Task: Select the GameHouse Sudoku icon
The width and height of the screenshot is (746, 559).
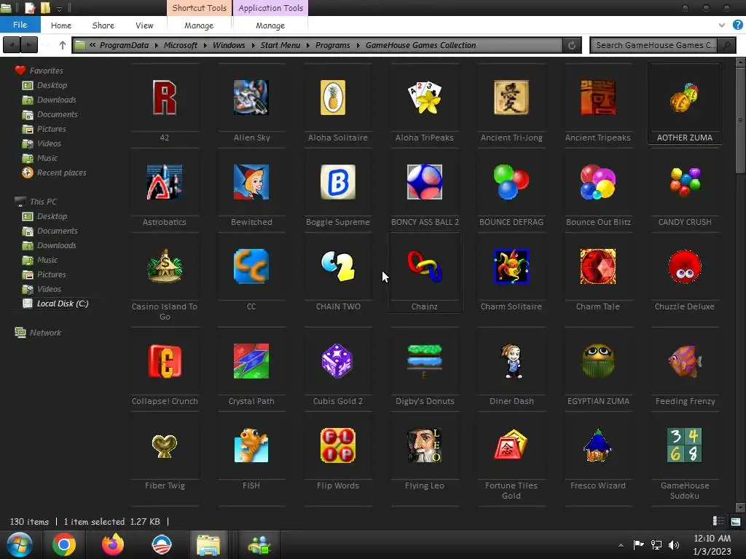Action: click(685, 445)
